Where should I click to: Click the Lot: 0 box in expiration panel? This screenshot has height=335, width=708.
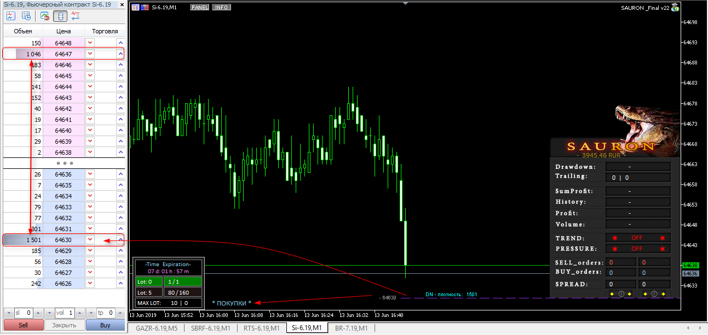(x=148, y=282)
